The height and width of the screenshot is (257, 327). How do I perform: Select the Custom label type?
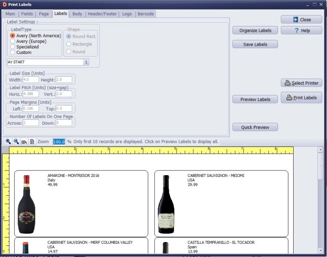click(13, 52)
